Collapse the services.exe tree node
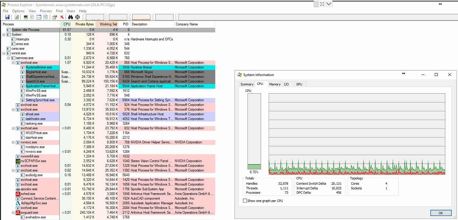This screenshot has width=458, height=220. (8, 58)
